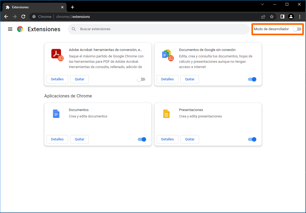The image size is (306, 213).
Task: Click the Extensiones page title
Action: pos(44,29)
